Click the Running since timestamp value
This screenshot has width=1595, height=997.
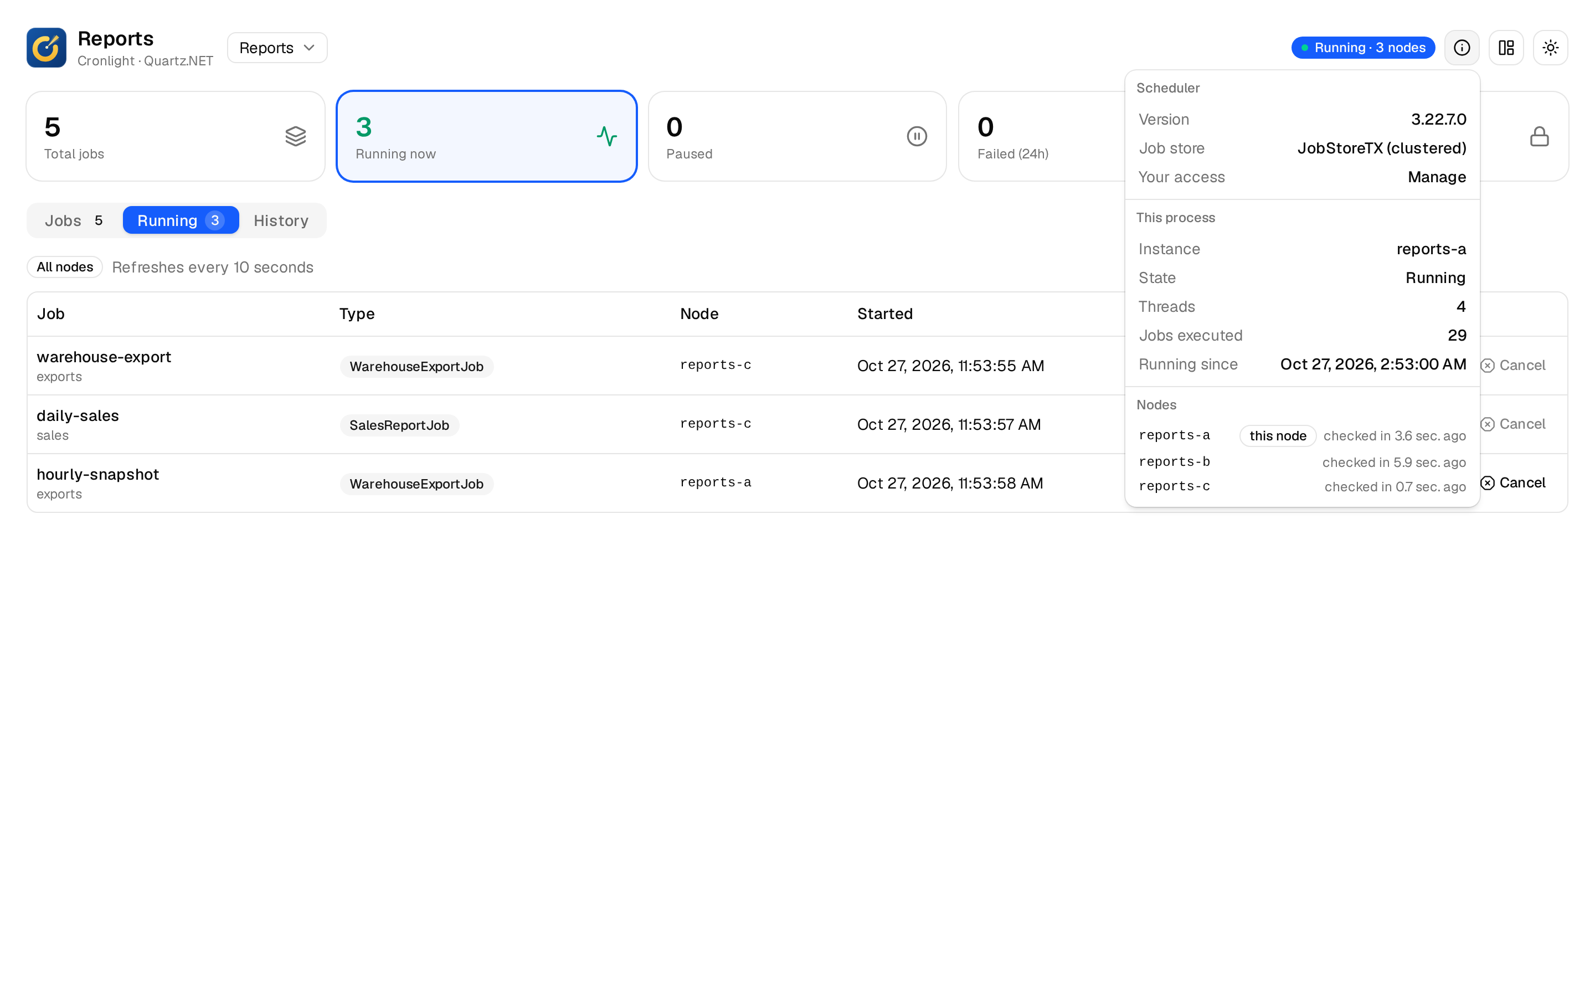pos(1373,364)
